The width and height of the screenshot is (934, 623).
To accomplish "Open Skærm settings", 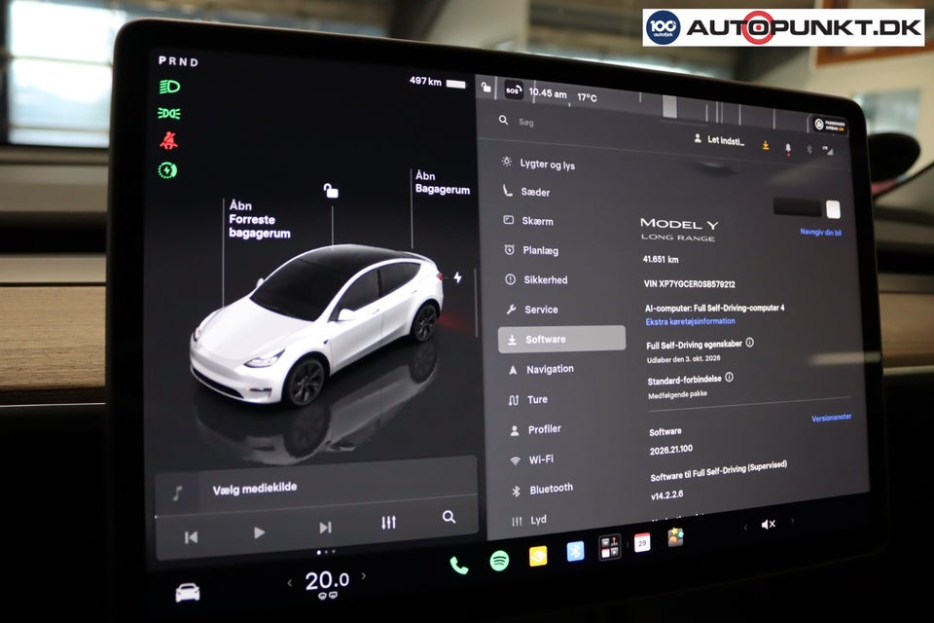I will point(528,221).
